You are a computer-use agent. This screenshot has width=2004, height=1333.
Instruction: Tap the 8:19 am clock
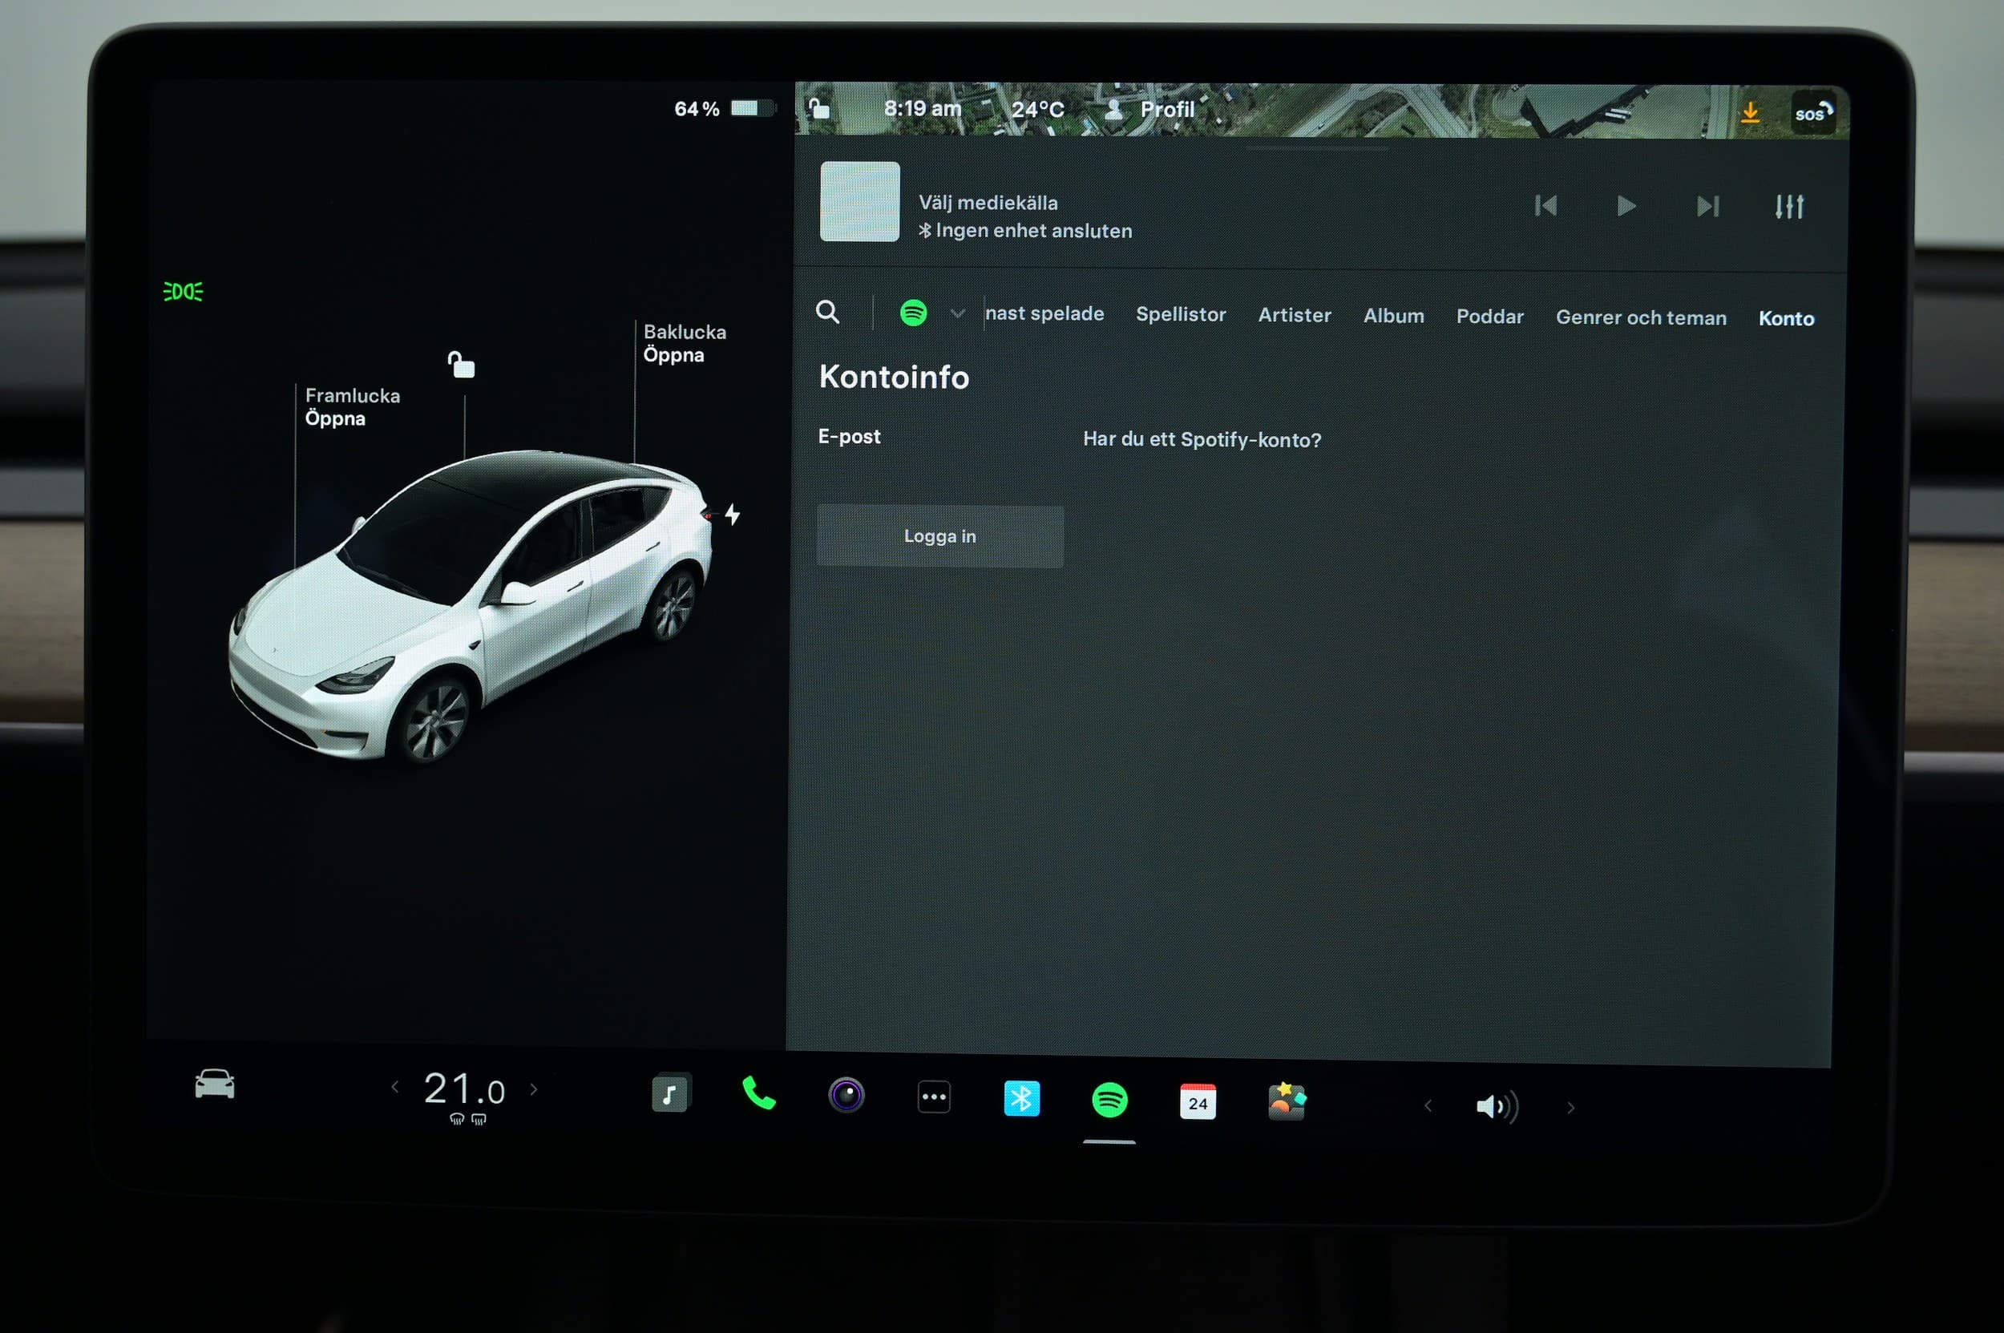[923, 108]
